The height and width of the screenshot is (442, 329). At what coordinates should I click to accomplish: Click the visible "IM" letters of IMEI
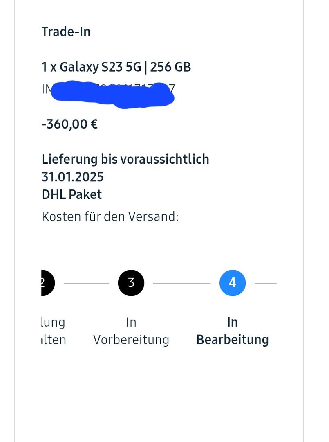coord(45,89)
